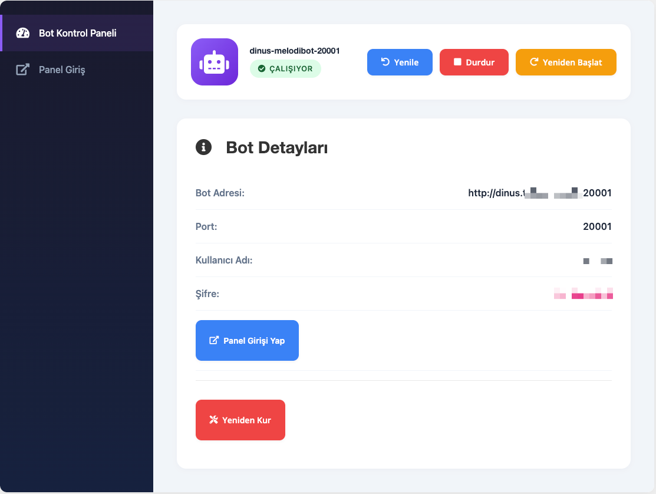Image resolution: width=656 pixels, height=494 pixels.
Task: Click the Kullanıcı Adı: label
Action: click(x=224, y=260)
